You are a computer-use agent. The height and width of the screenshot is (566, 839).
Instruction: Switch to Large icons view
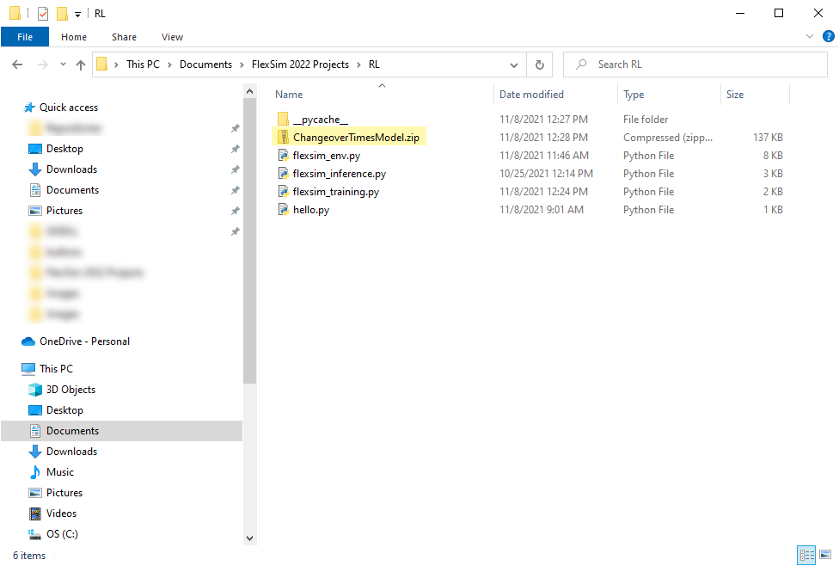pyautogui.click(x=824, y=555)
